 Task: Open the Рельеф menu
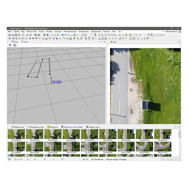coord(49,31)
